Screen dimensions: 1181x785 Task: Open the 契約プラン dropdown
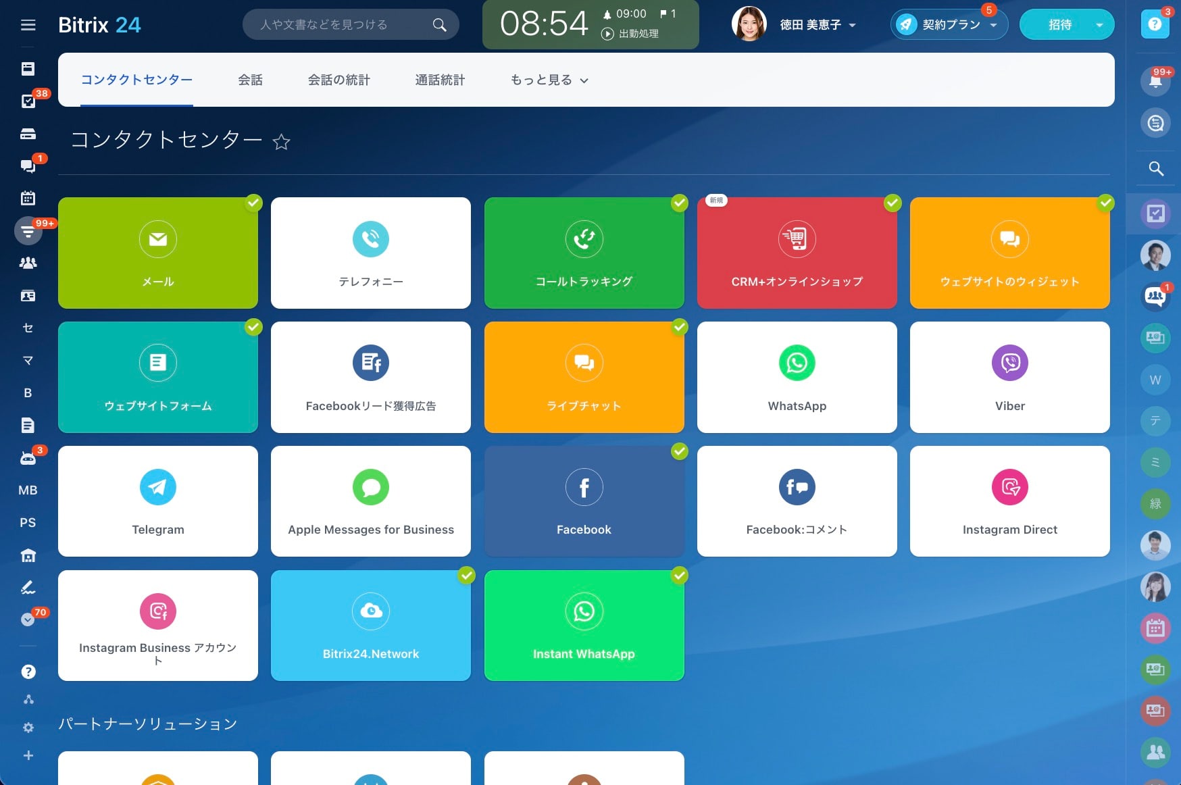[x=949, y=25]
